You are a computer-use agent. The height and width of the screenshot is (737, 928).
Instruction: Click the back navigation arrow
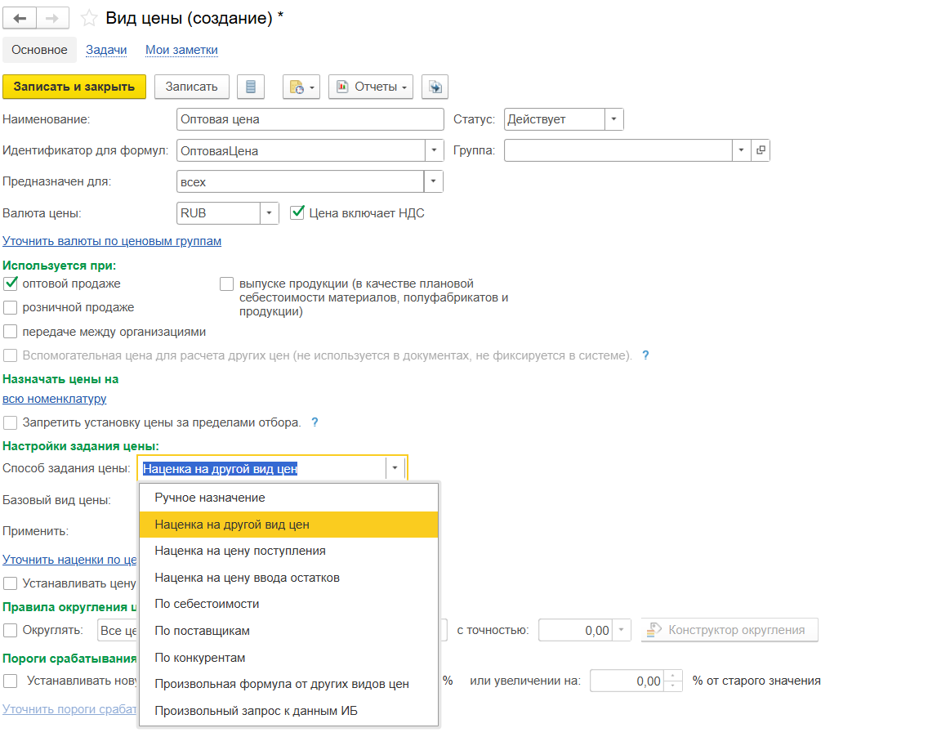tap(20, 18)
